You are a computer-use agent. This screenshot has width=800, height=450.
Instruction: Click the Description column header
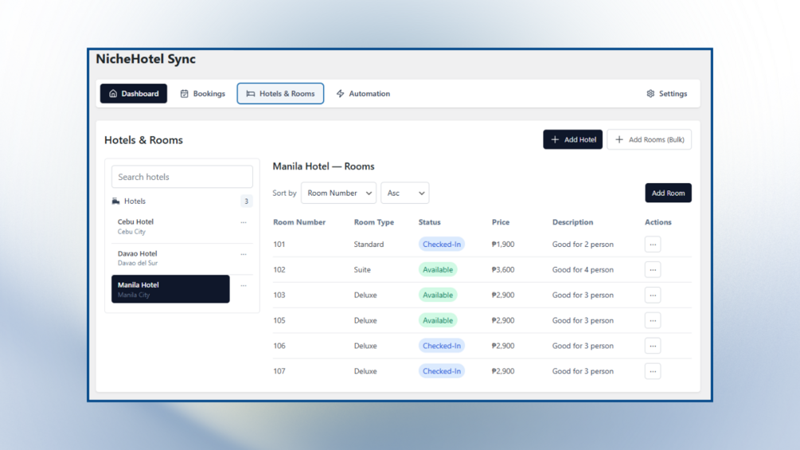tap(572, 222)
